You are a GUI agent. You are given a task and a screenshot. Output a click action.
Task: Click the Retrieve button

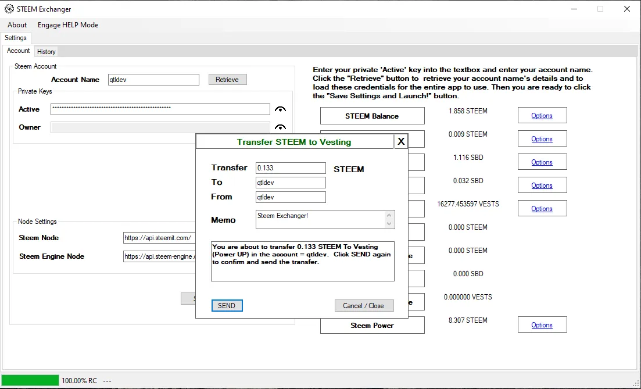tap(227, 79)
